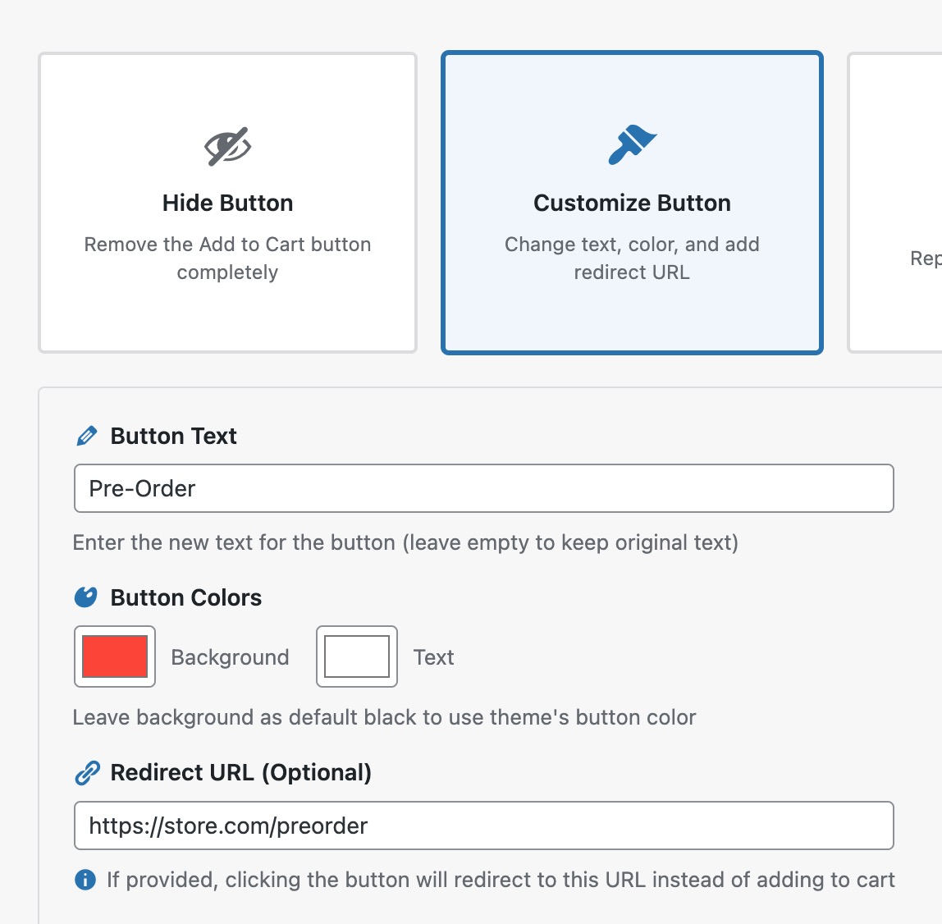Click the crossed-out eye icon on Hide Button card
942x924 pixels.
tap(227, 144)
